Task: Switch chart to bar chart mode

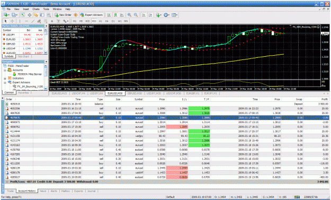Action: 109,15
